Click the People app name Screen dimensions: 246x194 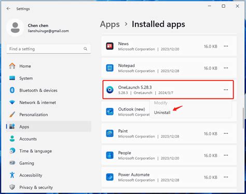click(125, 153)
